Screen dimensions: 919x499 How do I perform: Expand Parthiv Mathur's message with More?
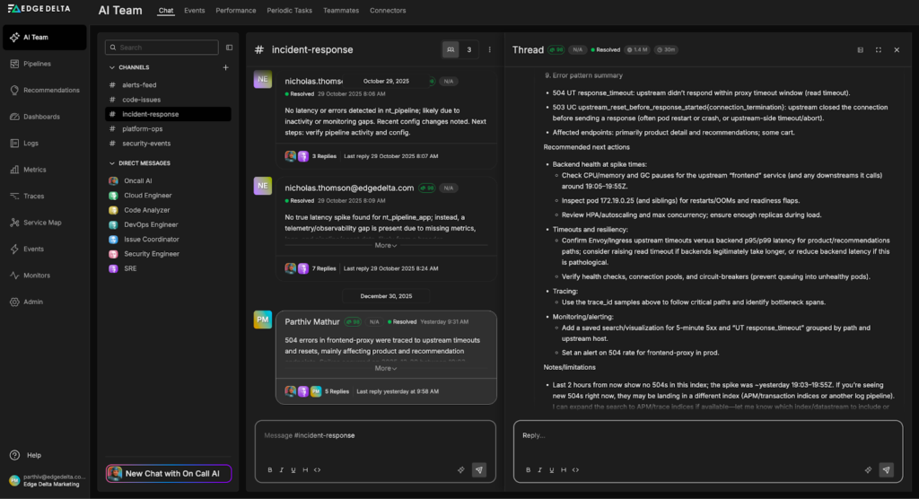tap(385, 368)
